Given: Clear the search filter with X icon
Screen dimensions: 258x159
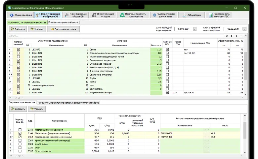Looking at the screenshot, I should [x=227, y=36].
